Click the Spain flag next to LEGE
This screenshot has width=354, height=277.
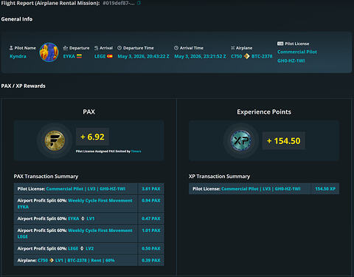[110, 56]
